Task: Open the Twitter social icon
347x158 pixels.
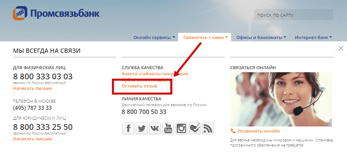Action: [x=142, y=129]
